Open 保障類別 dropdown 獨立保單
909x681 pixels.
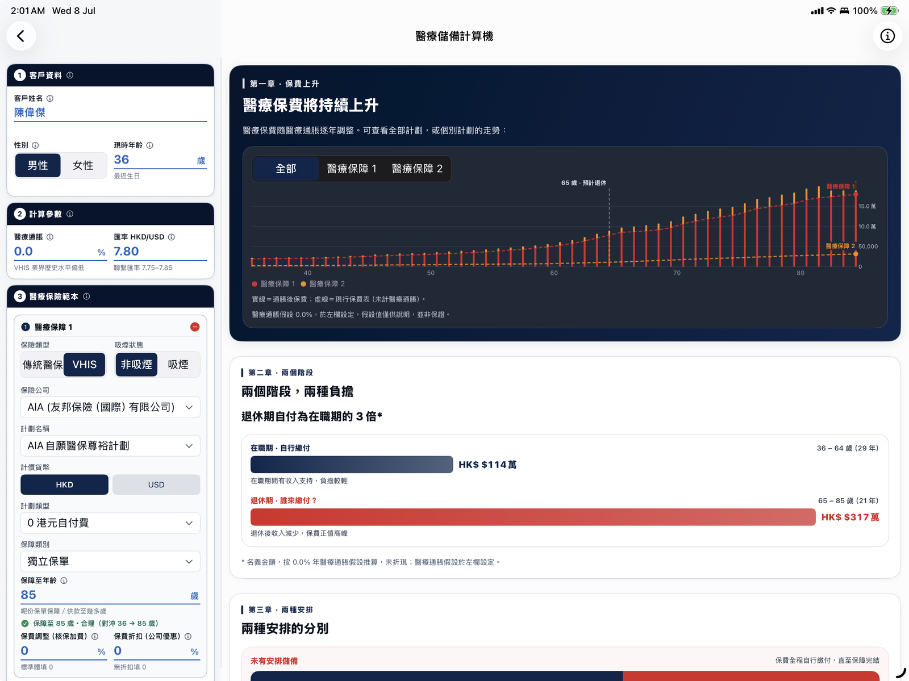(110, 562)
